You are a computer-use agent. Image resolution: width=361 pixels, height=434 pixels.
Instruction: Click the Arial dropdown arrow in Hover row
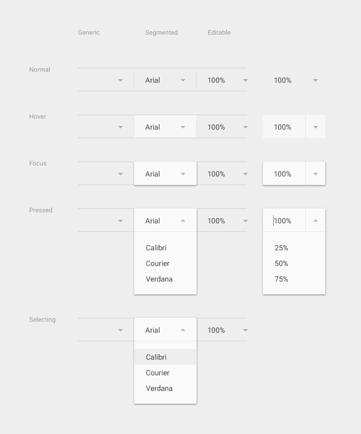coord(183,127)
